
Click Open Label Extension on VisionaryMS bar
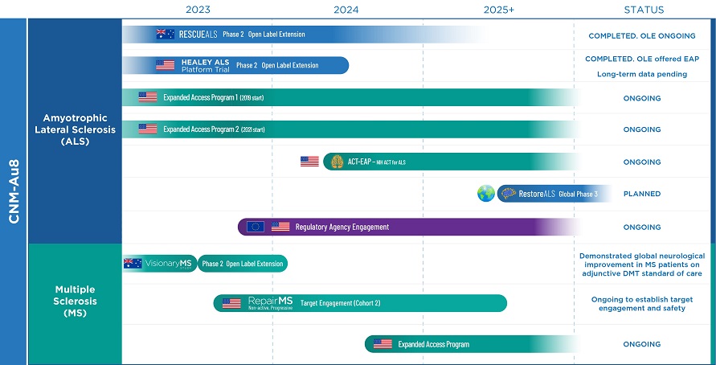[x=255, y=264]
